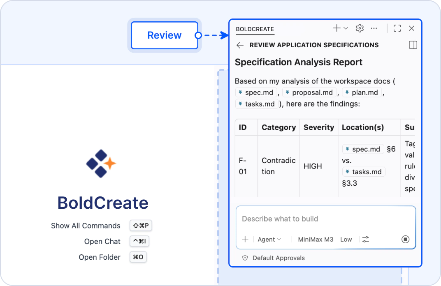Click the Category column header

click(279, 127)
